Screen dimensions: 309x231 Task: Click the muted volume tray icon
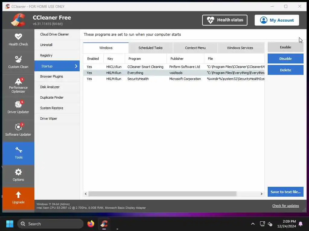(x=270, y=224)
